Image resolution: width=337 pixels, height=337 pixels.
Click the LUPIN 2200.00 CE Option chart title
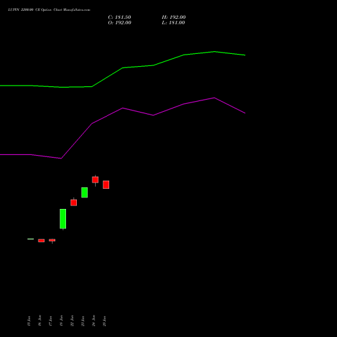[x=49, y=9]
